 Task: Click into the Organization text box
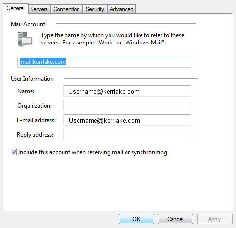click(127, 106)
